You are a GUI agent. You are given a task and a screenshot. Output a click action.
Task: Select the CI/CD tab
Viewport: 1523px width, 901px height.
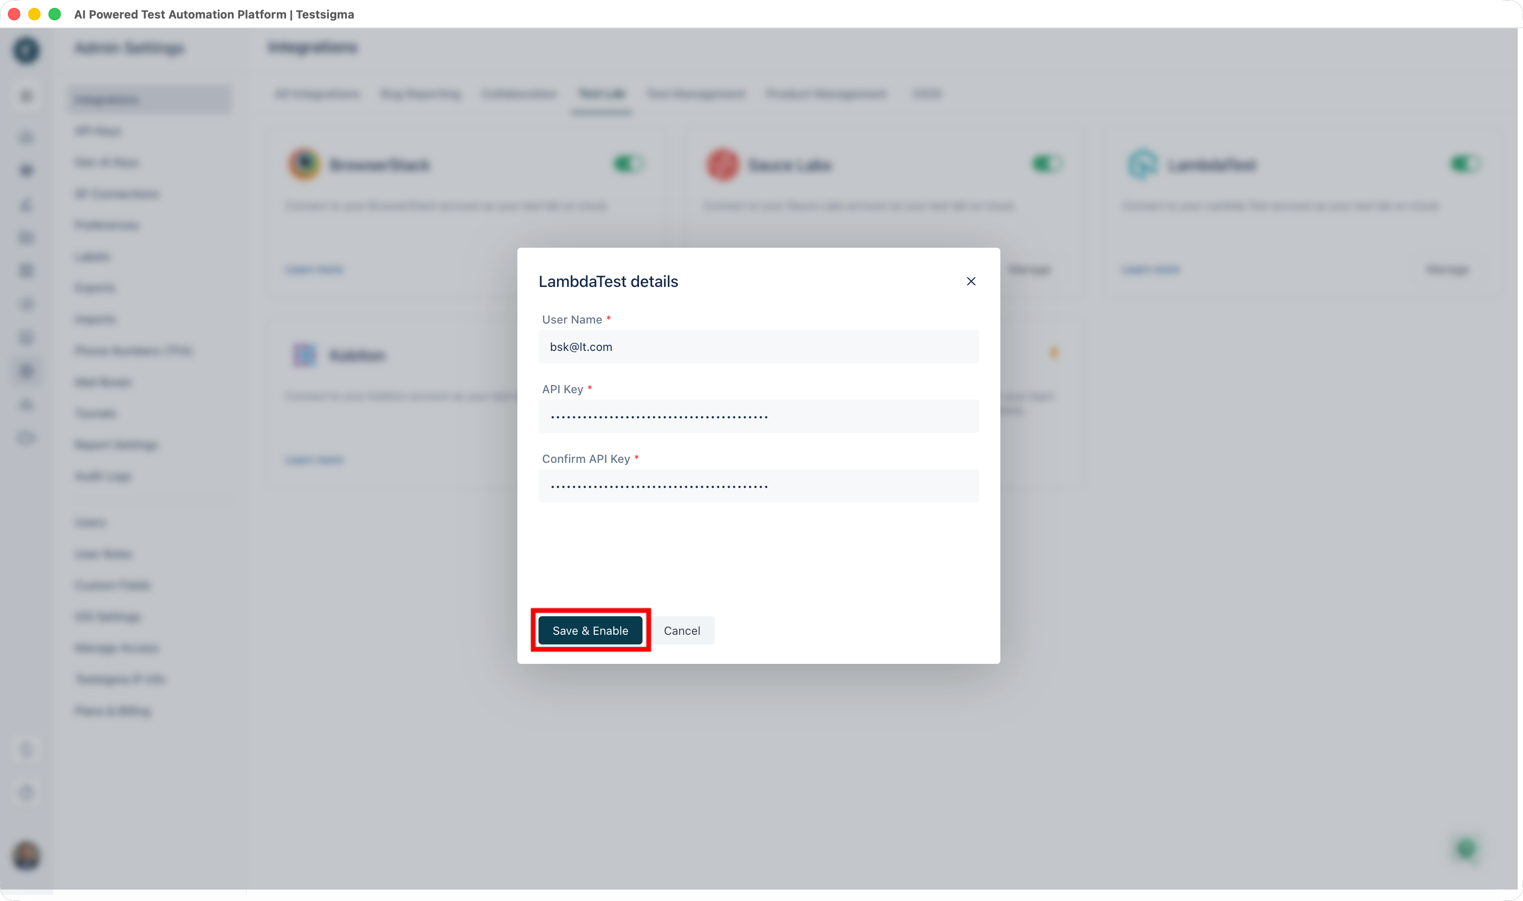(x=927, y=94)
